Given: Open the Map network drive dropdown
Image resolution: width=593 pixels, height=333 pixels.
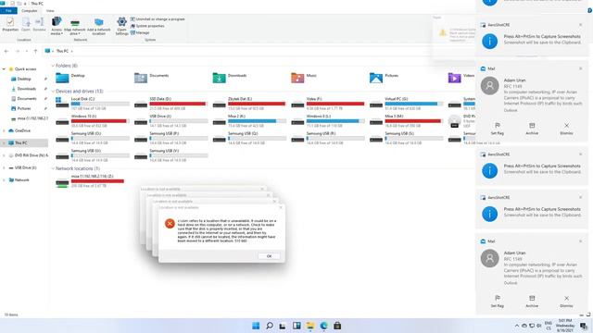Looking at the screenshot, I should (74, 27).
